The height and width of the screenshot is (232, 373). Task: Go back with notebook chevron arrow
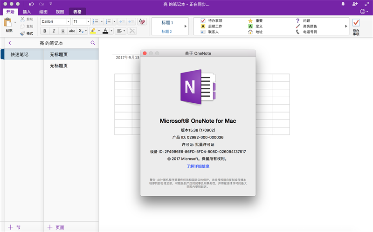(10, 43)
